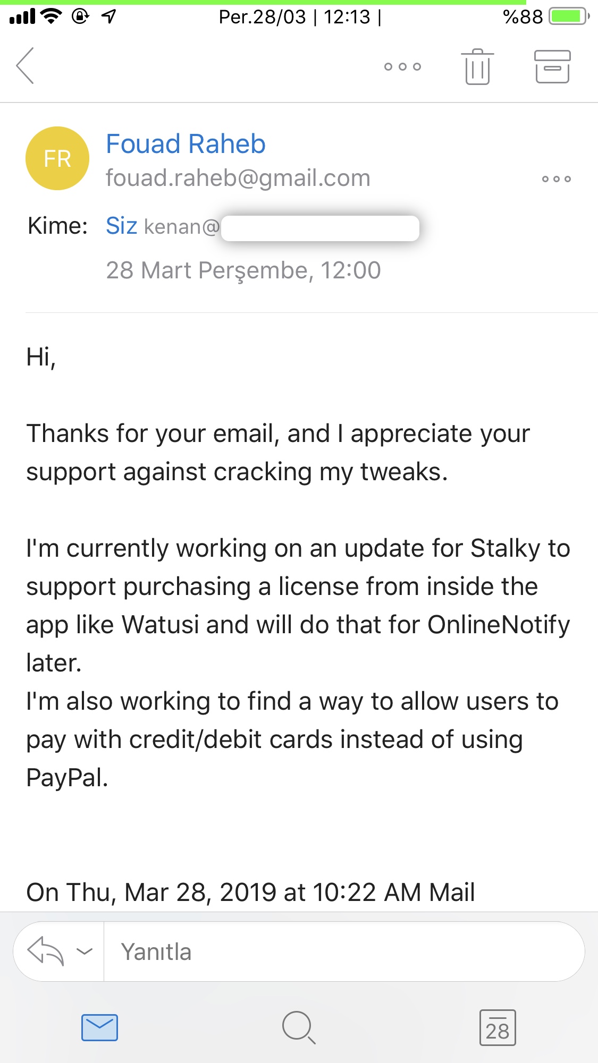Tap the Wi-Fi icon in status bar

click(51, 16)
